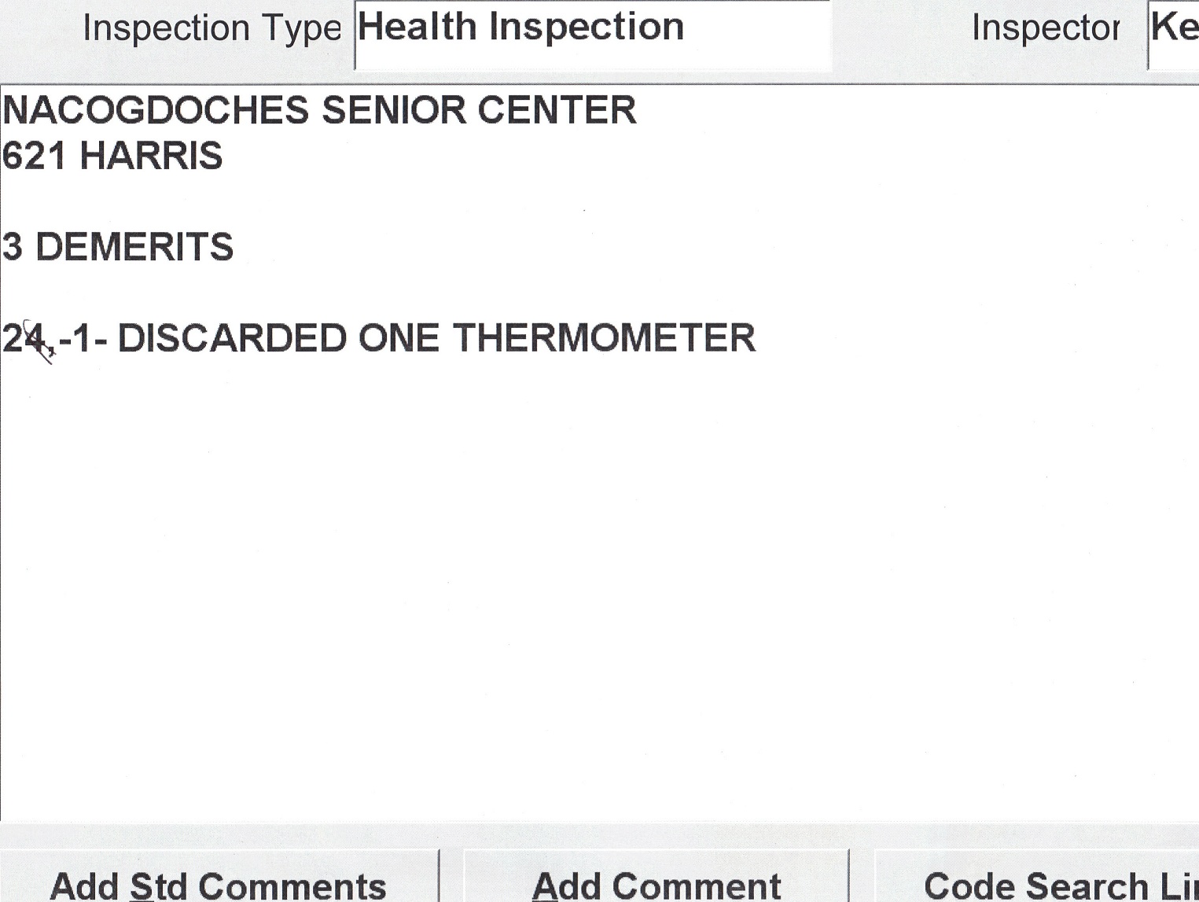Click the word HARRIS in the address line
Image resolution: width=1199 pixels, height=902 pixels.
tap(152, 156)
